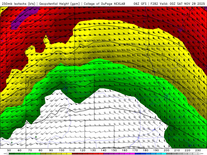Click the "90" value on the color scale
Screen dimensions: 207x155
coord(51,150)
